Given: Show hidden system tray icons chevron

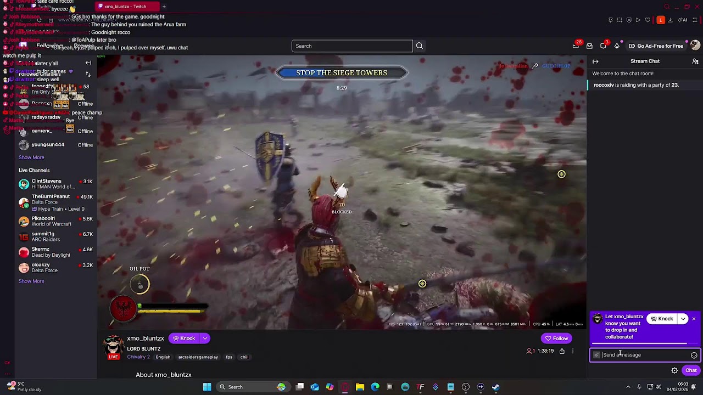Looking at the screenshot, I should tap(628, 387).
